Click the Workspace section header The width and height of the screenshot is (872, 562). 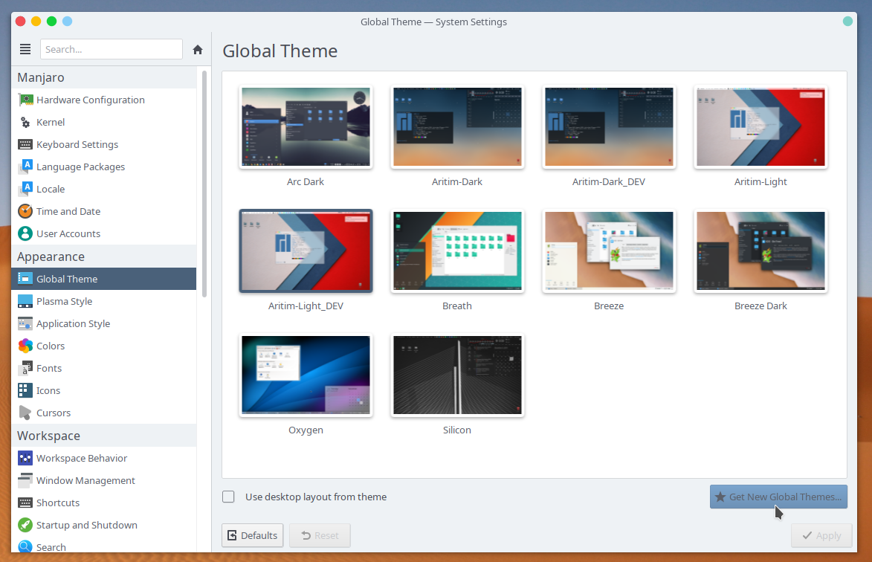(104, 436)
